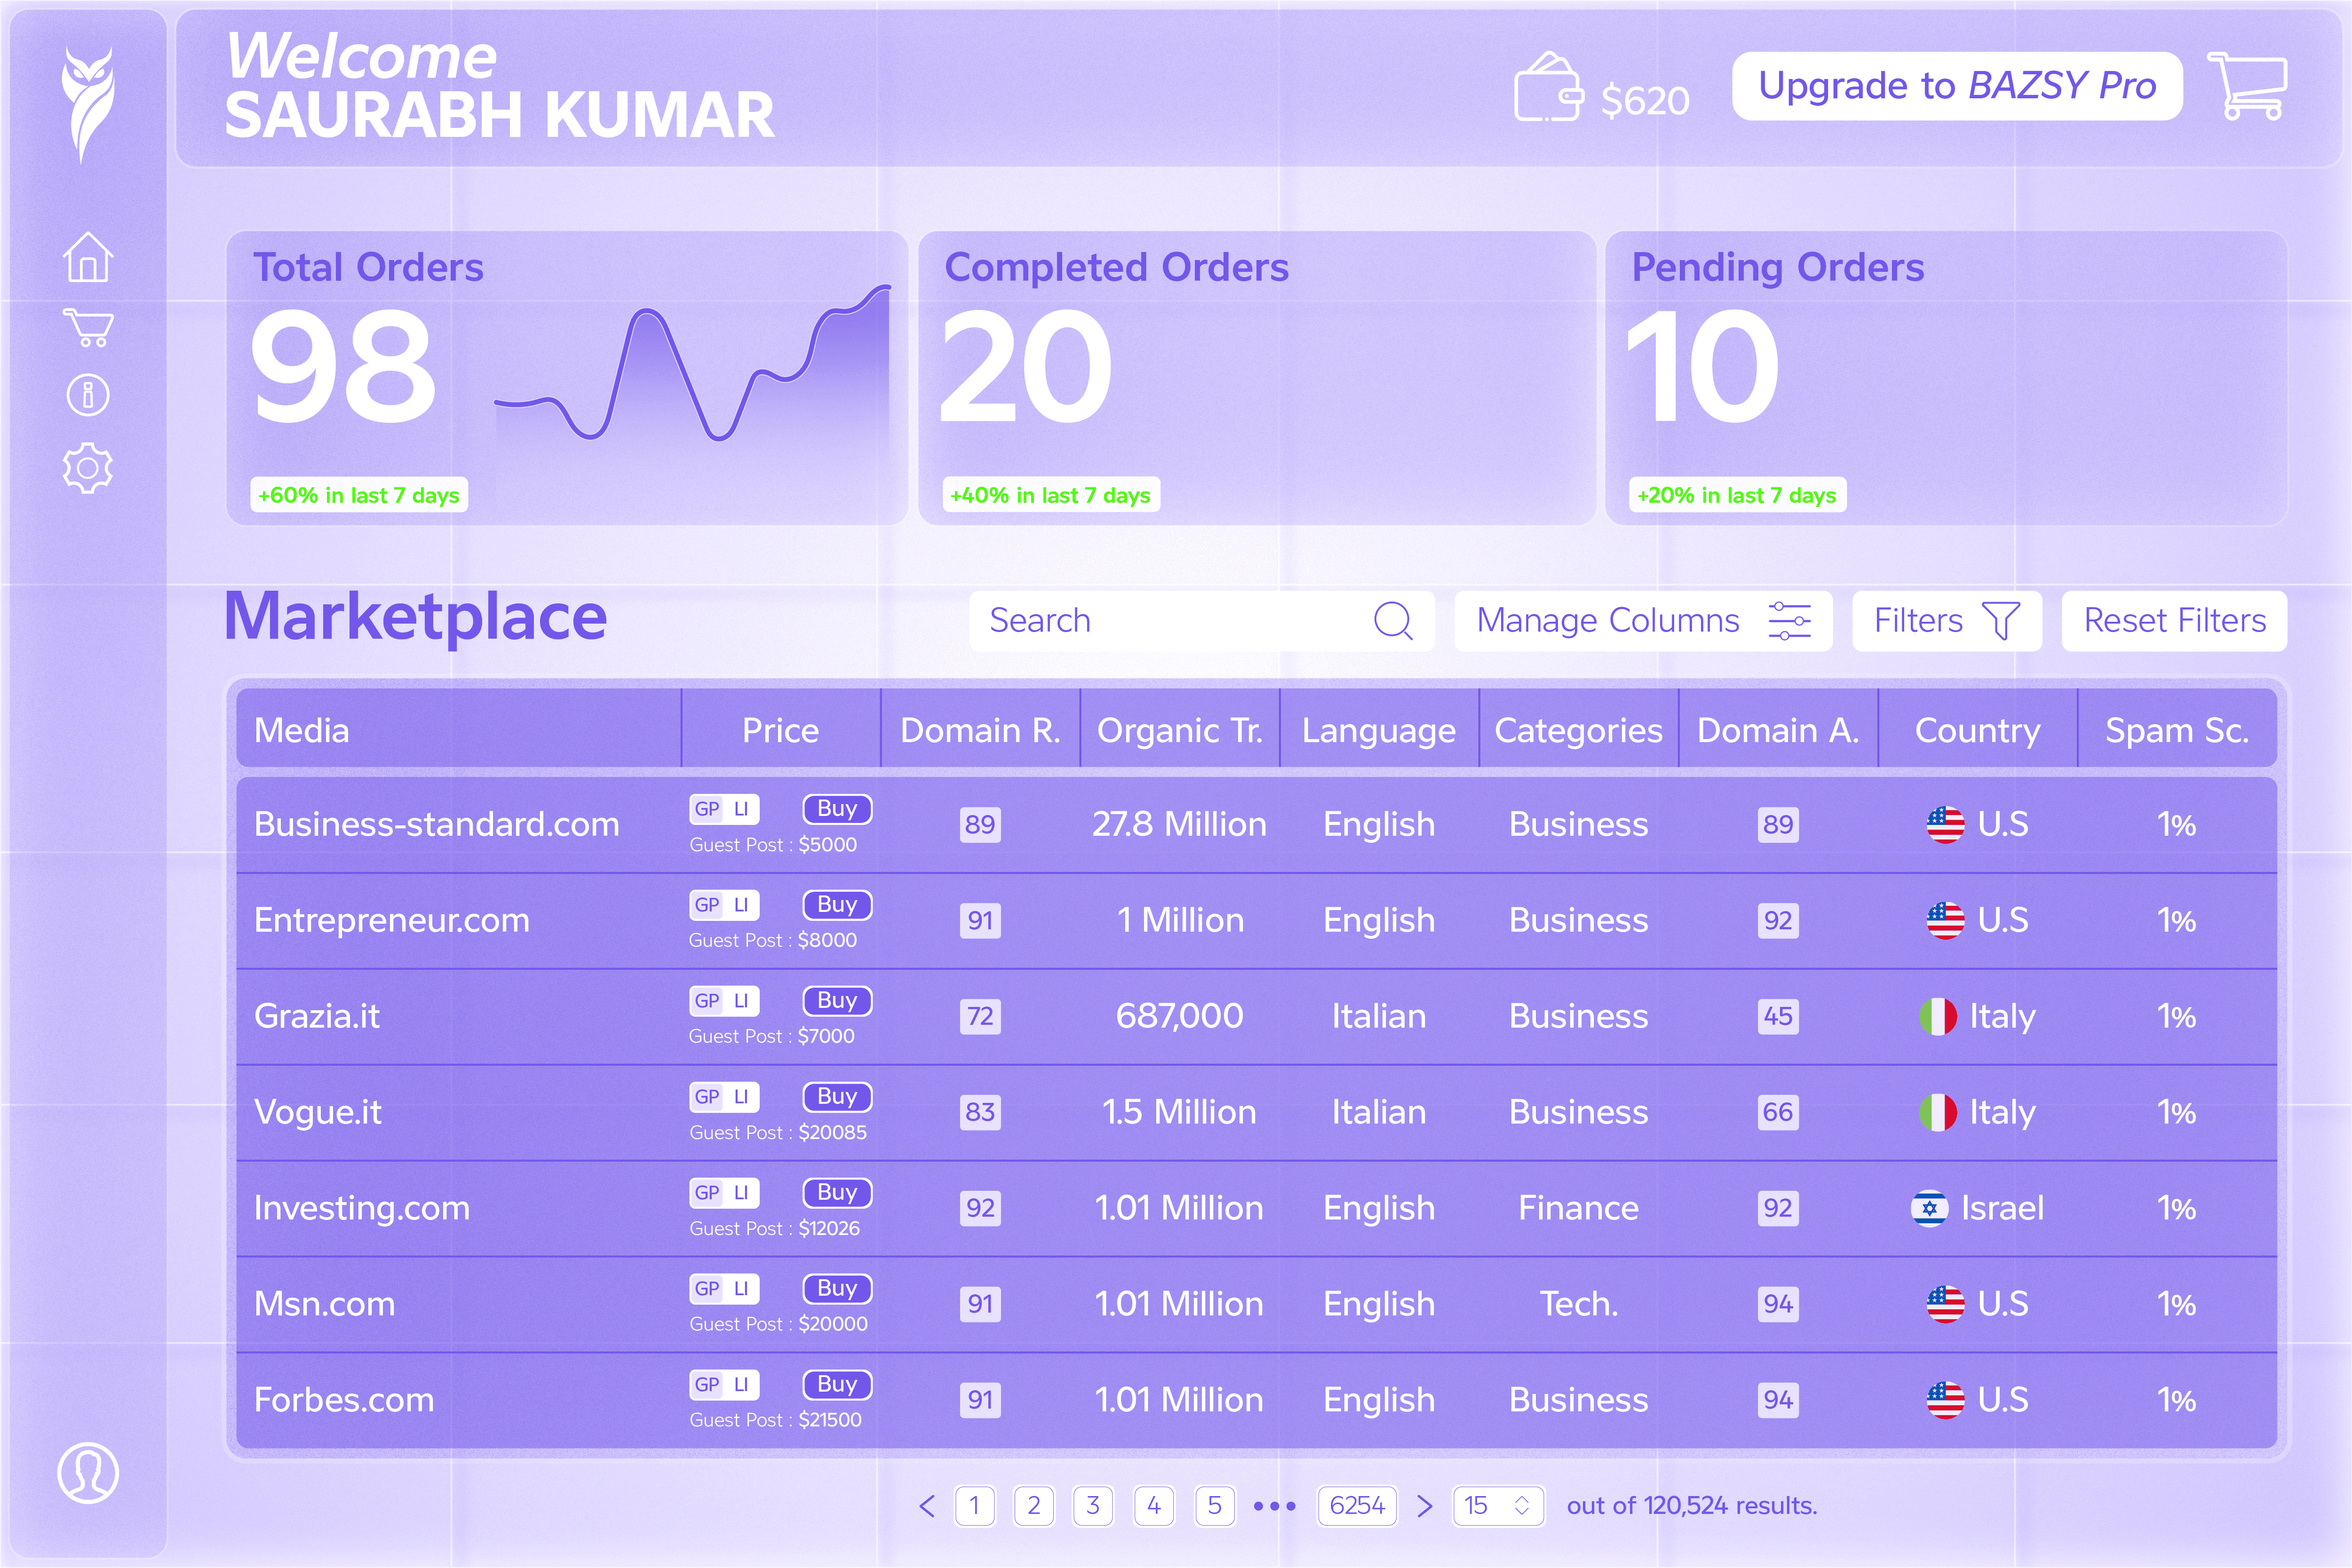Click the Msn.com media name
This screenshot has height=1568, width=2352.
(325, 1305)
